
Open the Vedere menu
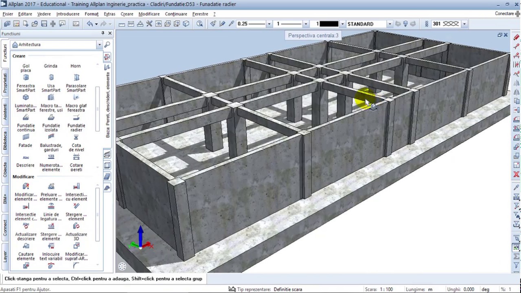coord(44,14)
